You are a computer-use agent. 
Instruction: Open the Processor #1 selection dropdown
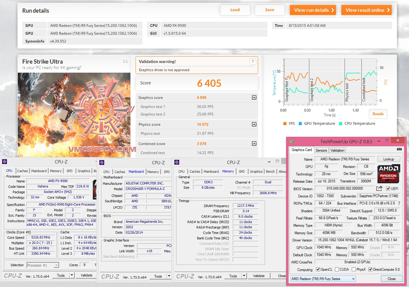pyautogui.click(x=56, y=265)
